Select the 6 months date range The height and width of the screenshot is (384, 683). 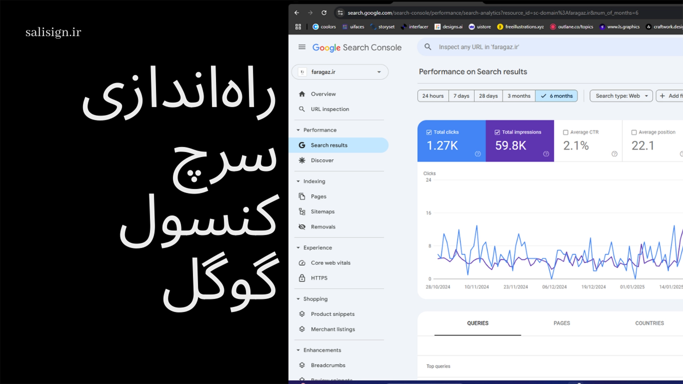[x=556, y=96]
